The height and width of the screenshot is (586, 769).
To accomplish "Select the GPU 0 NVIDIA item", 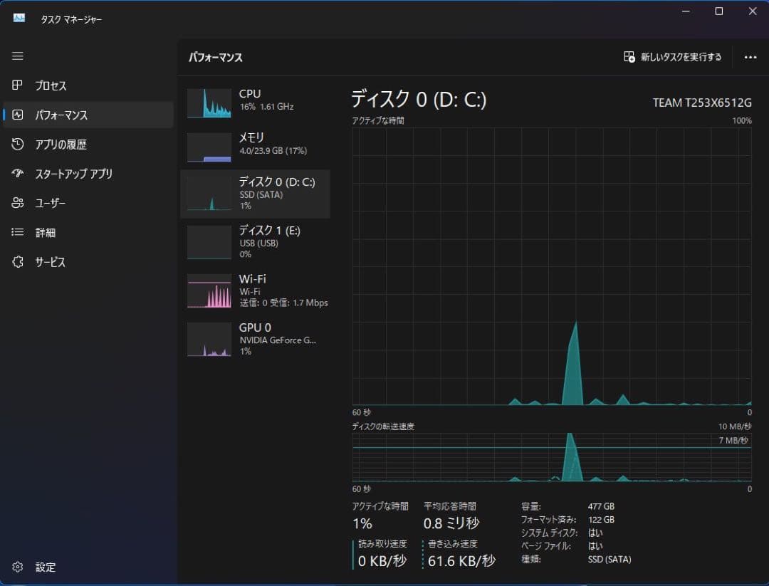I will (x=255, y=339).
